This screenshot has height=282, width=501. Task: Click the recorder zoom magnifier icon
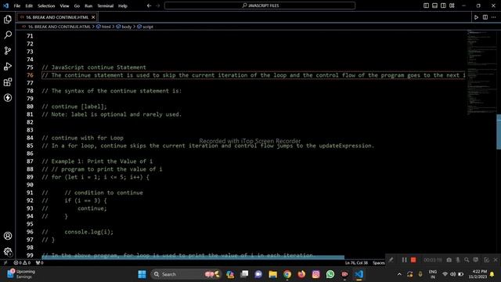click(467, 260)
